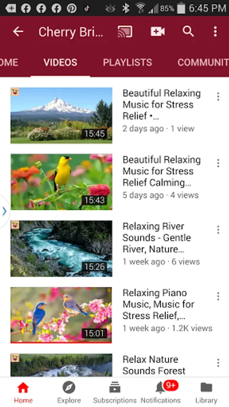Open the Cast to device icon

click(x=125, y=32)
